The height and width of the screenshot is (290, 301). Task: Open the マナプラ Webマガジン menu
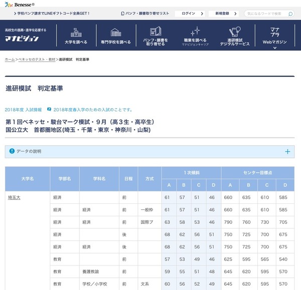pyautogui.click(x=275, y=36)
